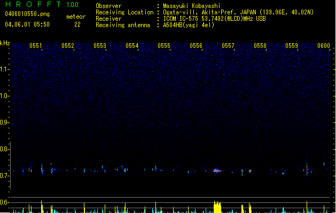Click the 0553 time marker

(100, 46)
